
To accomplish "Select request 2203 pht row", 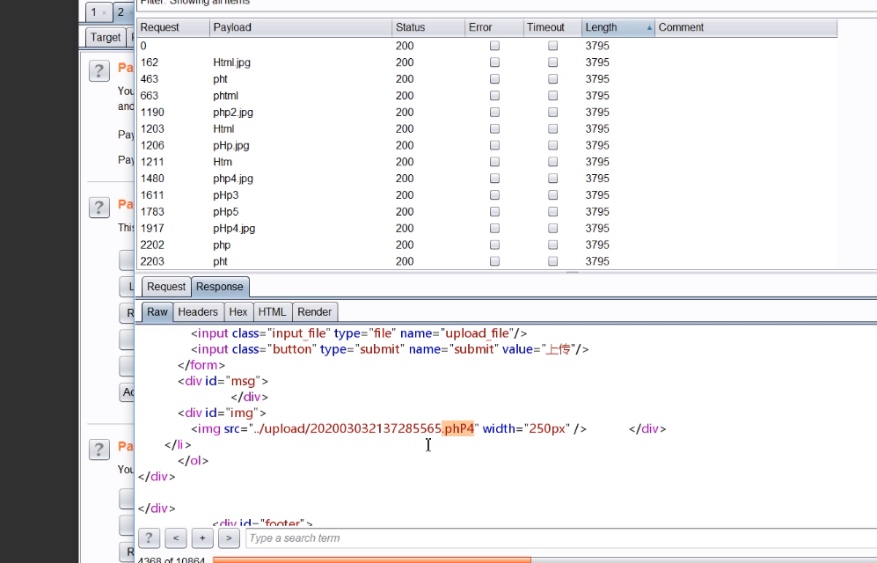I will (x=486, y=261).
